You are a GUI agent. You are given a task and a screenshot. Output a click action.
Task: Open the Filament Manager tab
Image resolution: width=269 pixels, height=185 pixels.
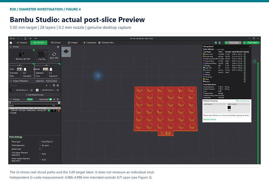click(x=106, y=43)
